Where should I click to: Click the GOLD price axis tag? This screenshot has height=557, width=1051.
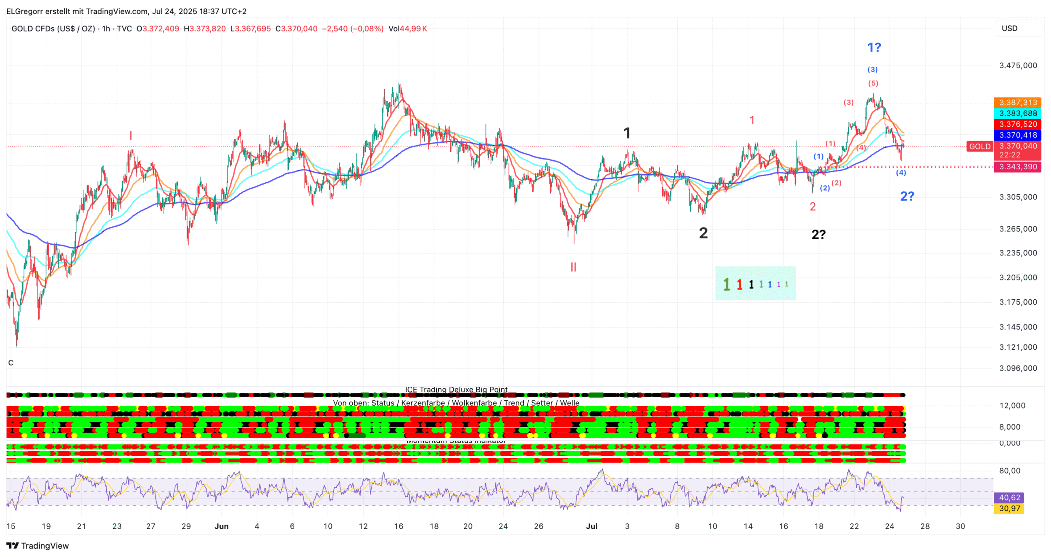pos(980,146)
